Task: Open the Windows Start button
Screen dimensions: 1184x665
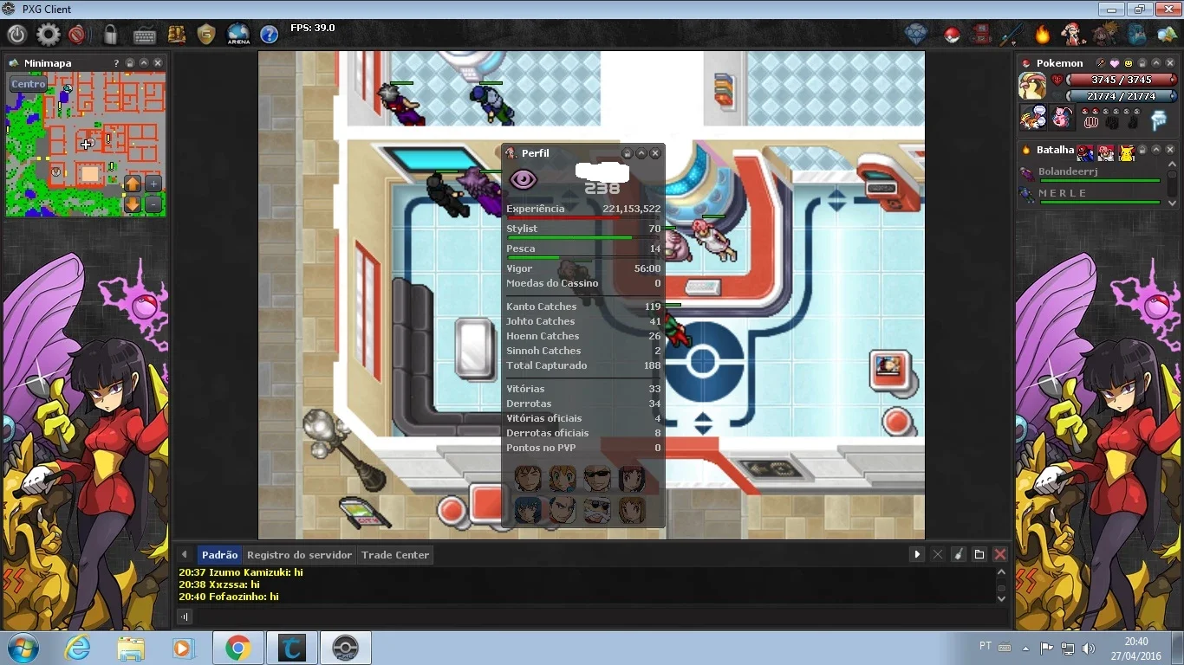Action: click(23, 648)
